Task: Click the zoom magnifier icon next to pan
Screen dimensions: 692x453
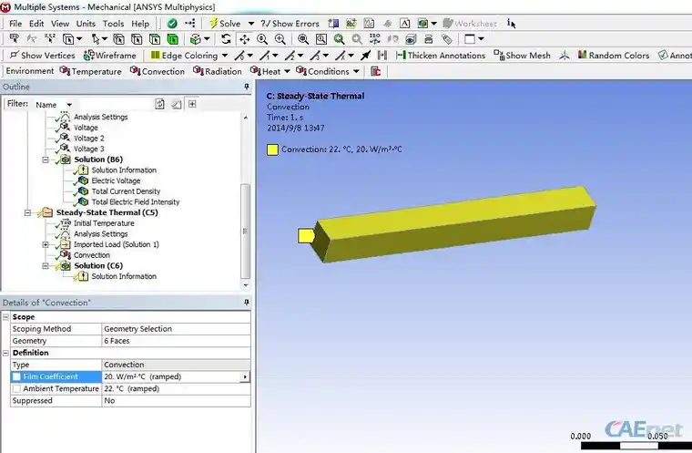Action: pyautogui.click(x=262, y=39)
